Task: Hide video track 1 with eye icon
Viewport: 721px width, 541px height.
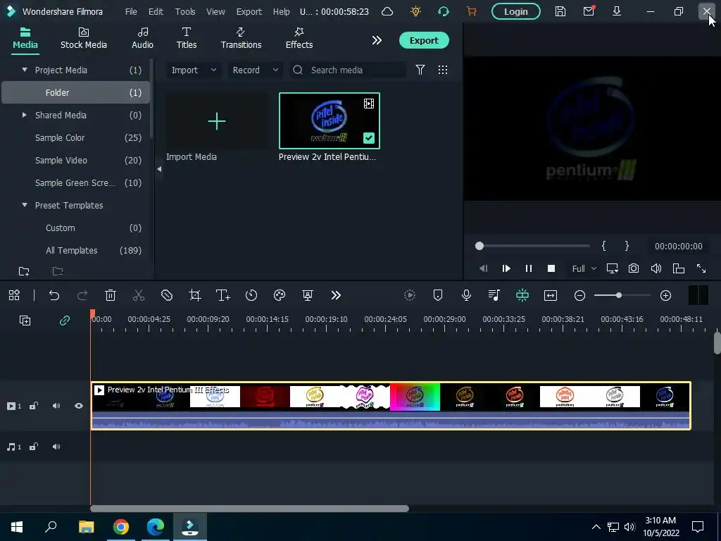Action: pos(79,406)
